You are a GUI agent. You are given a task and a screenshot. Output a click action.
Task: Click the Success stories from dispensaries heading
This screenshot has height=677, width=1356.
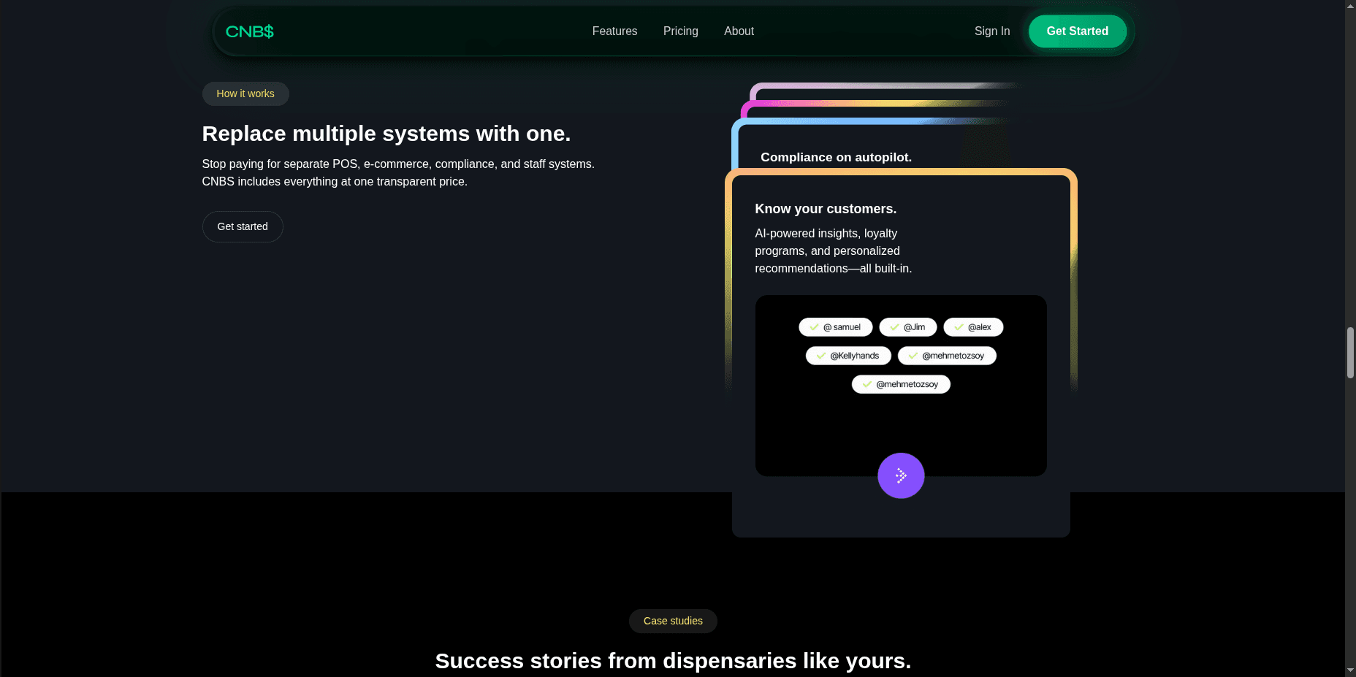[x=673, y=661]
